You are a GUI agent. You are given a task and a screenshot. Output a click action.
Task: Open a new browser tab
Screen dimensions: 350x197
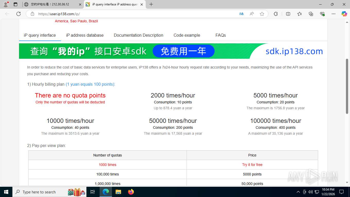(151, 4)
